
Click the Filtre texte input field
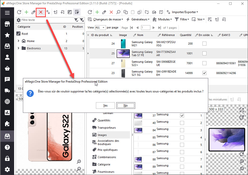pos(47,20)
